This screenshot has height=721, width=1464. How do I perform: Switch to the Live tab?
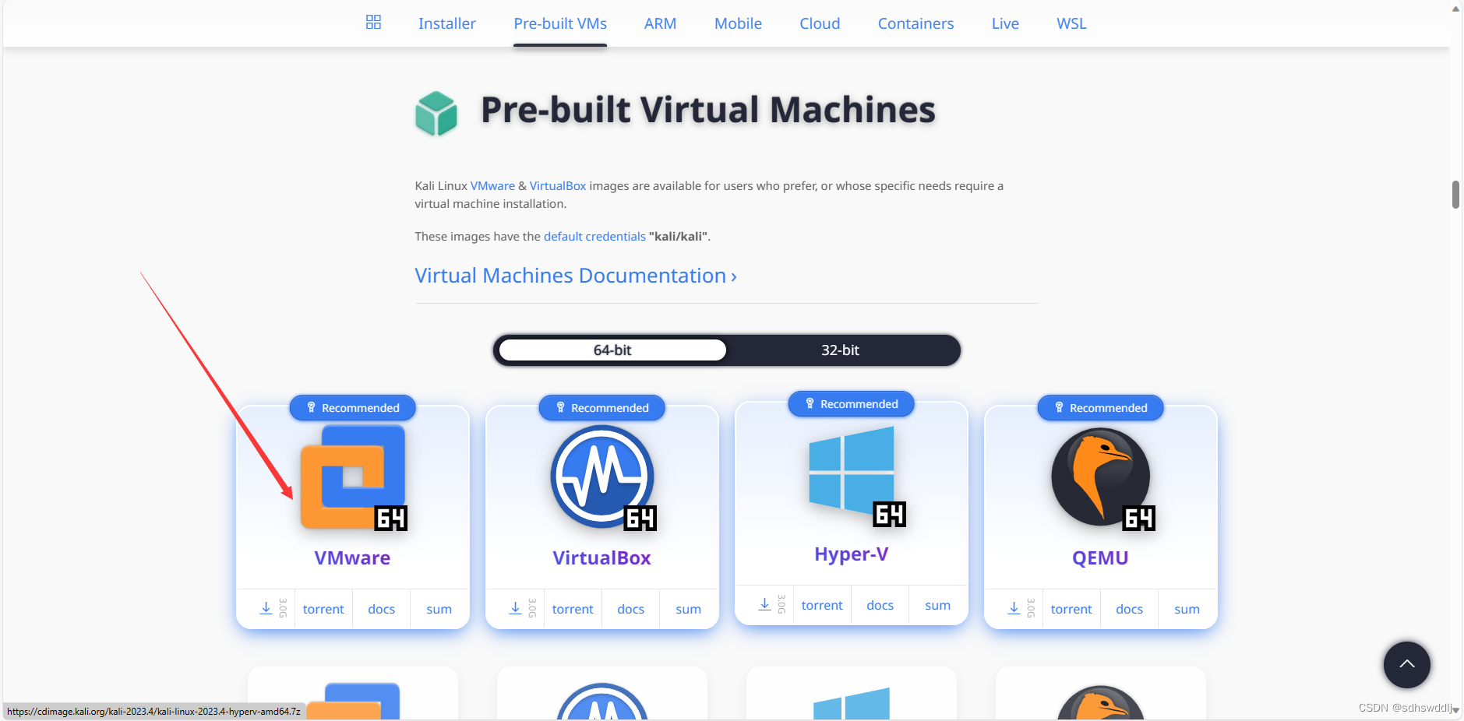tap(1005, 23)
